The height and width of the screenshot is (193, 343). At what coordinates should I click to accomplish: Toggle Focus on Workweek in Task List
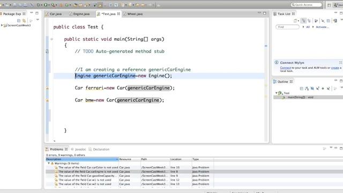[316, 21]
